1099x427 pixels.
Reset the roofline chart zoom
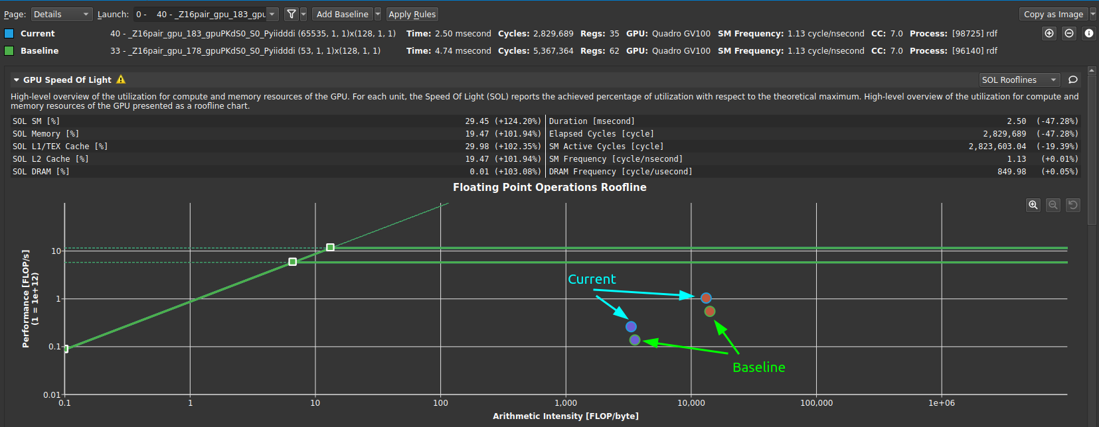[x=1073, y=205]
